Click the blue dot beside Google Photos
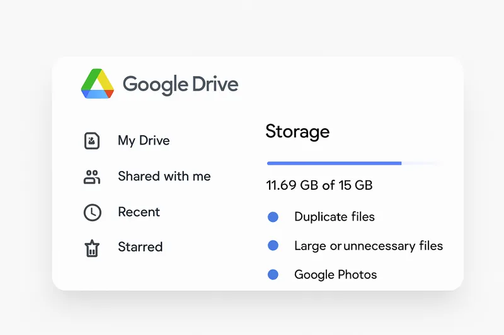504x335 pixels. click(273, 275)
